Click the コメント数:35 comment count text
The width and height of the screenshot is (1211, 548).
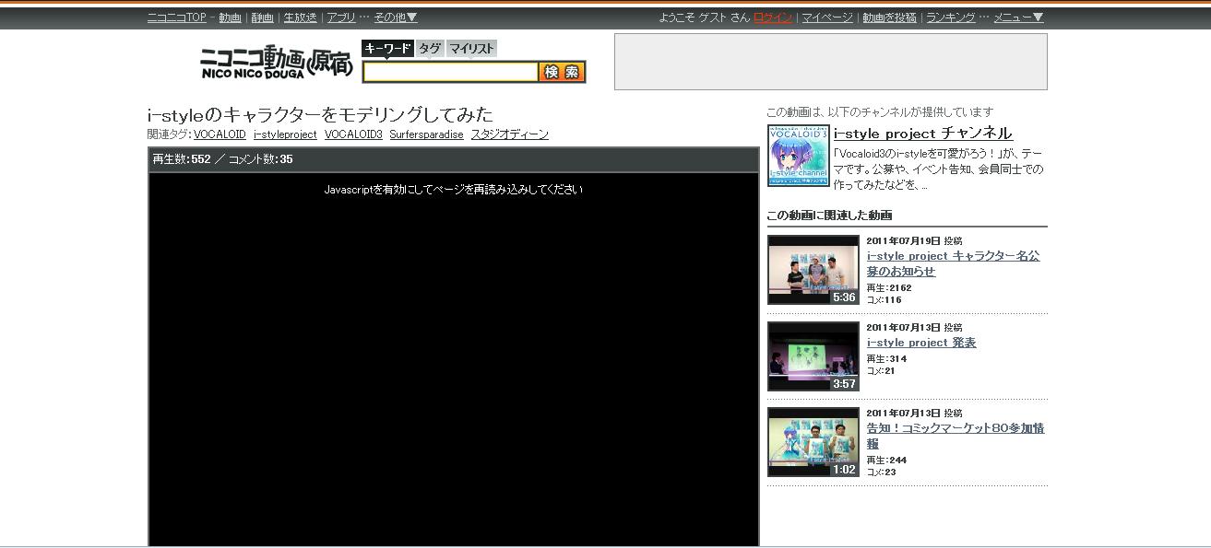tap(260, 159)
